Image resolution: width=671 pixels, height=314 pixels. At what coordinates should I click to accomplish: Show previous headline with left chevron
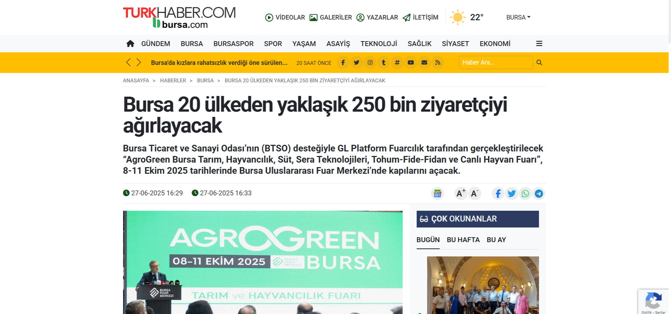tap(128, 62)
